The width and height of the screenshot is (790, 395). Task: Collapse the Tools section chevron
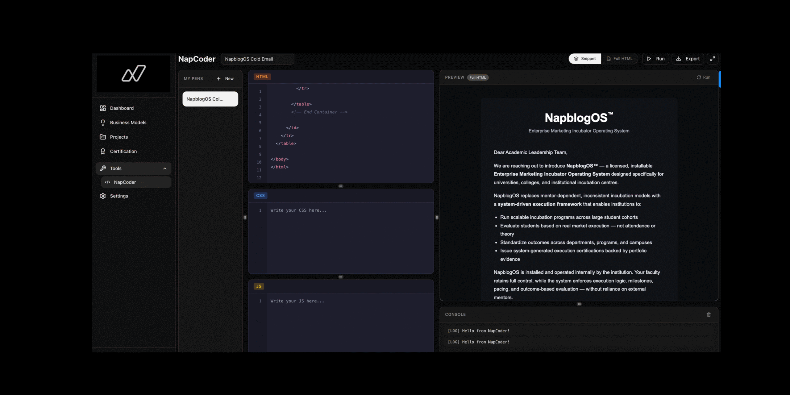point(165,168)
